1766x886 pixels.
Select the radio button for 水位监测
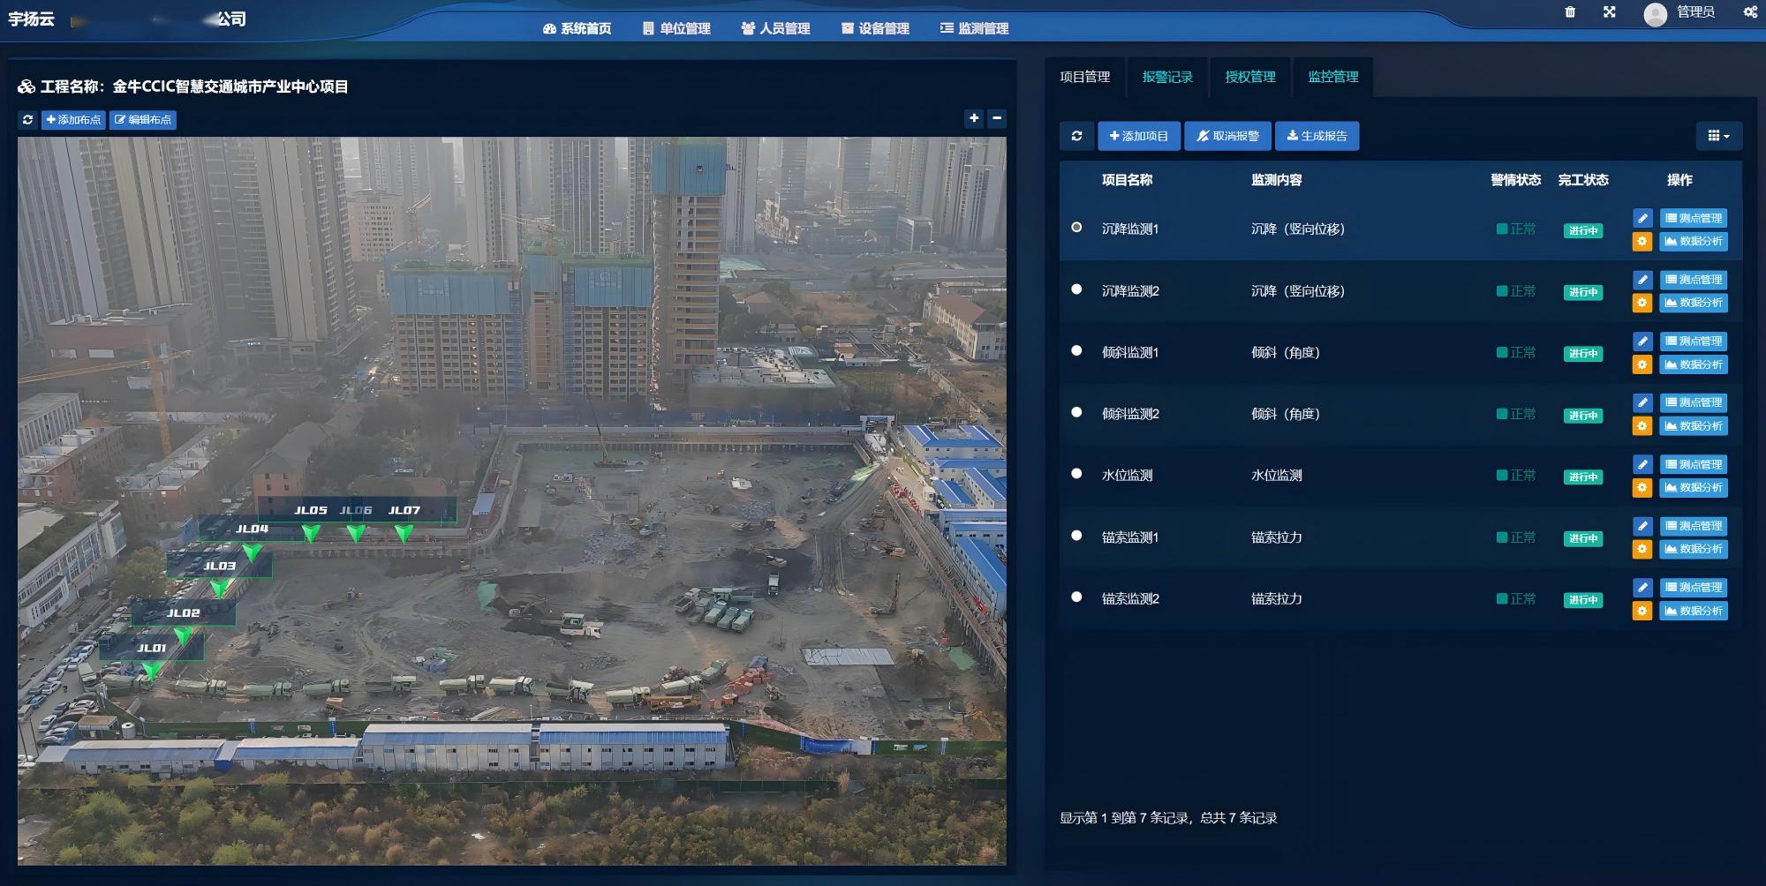pyautogui.click(x=1075, y=475)
